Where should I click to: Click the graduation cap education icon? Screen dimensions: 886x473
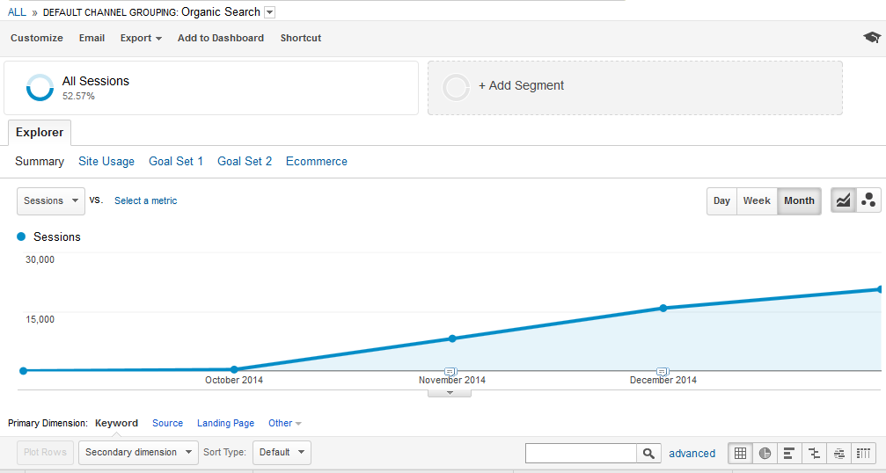tap(871, 38)
